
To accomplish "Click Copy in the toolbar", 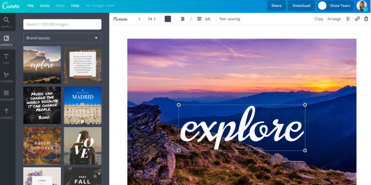I will [x=319, y=19].
